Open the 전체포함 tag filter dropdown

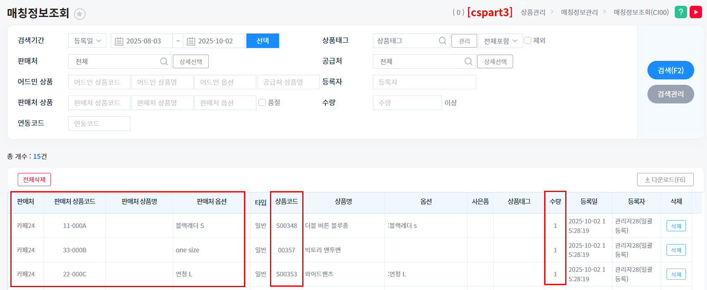click(x=500, y=41)
